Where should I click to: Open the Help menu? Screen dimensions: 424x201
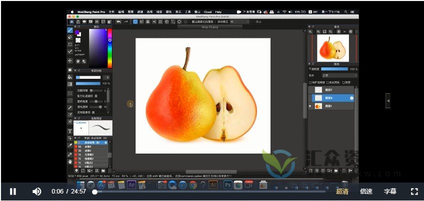pos(218,11)
